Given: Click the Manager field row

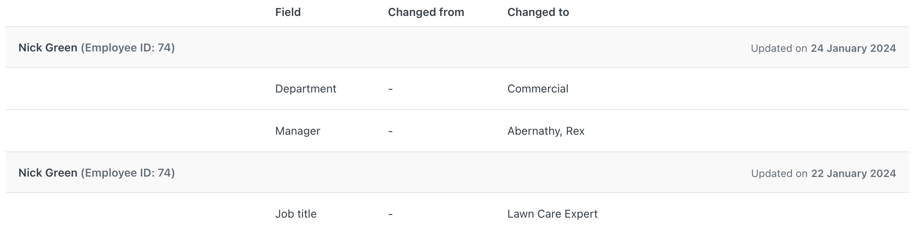Looking at the screenshot, I should tap(457, 131).
